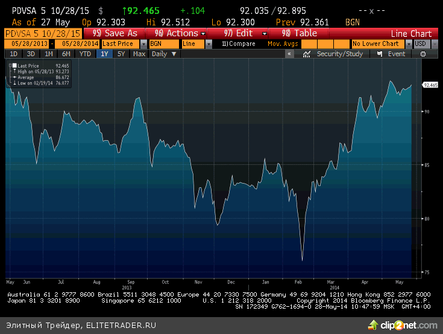
Task: Select the 1Y time range
Action: tap(105, 54)
